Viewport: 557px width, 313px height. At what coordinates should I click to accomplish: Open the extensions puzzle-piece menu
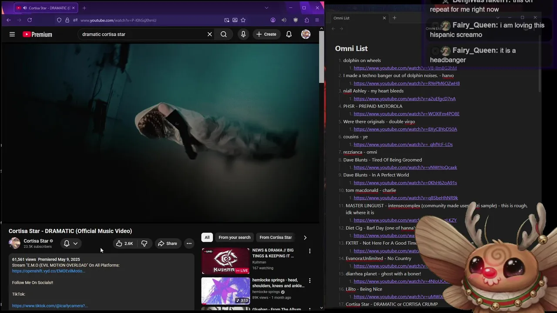tap(307, 20)
